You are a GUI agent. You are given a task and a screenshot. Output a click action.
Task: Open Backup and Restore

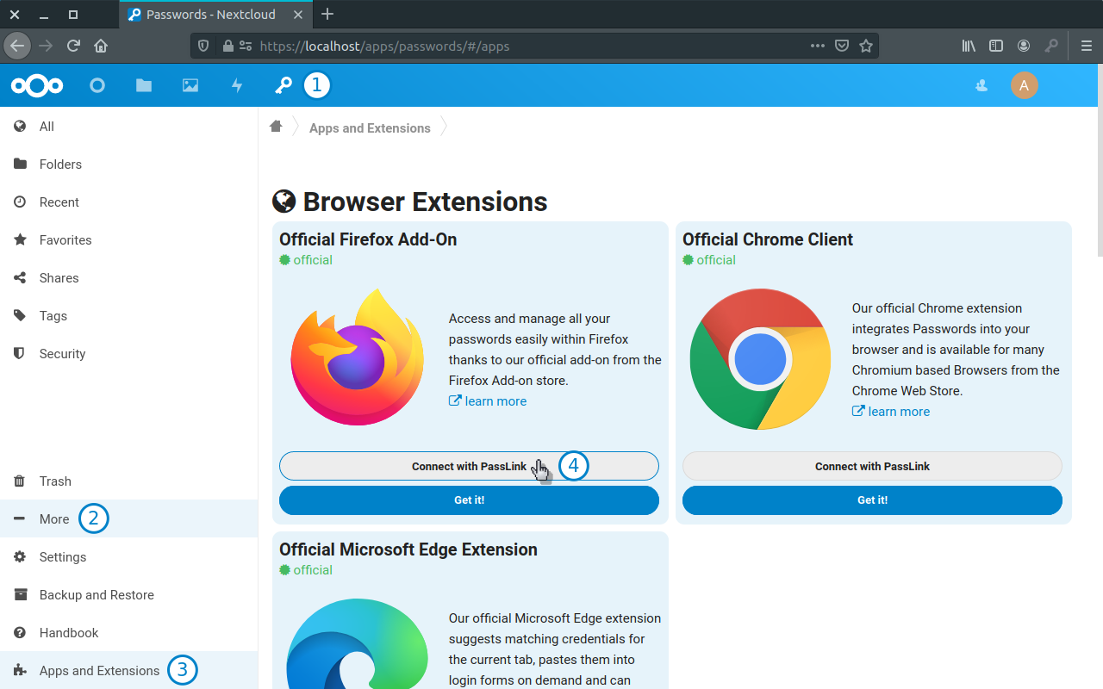[x=129, y=595]
